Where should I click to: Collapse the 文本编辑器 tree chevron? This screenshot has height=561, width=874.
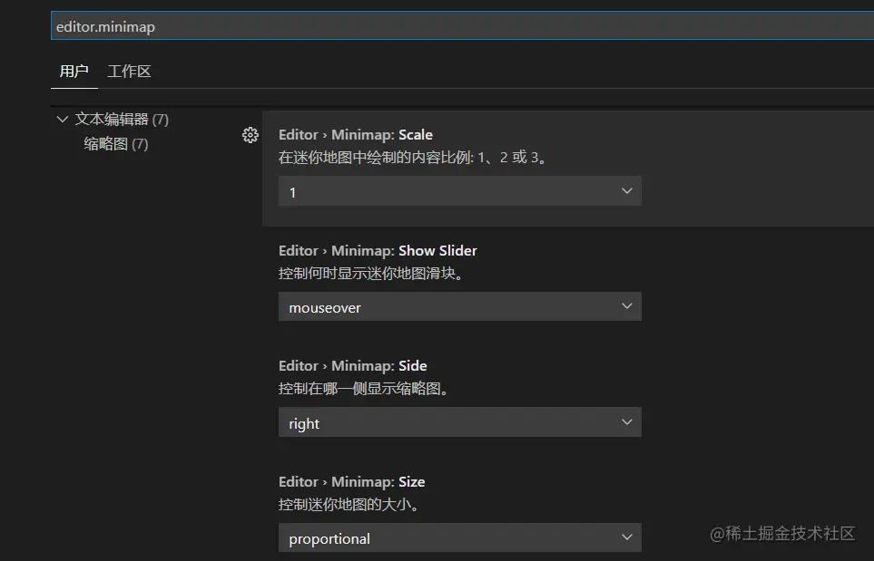(x=63, y=120)
